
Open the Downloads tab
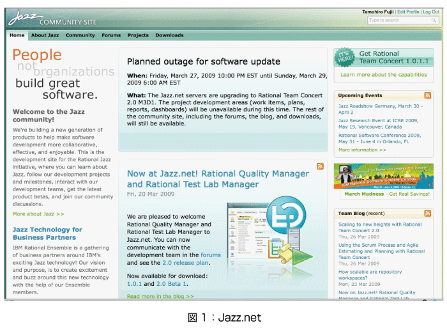tap(169, 35)
